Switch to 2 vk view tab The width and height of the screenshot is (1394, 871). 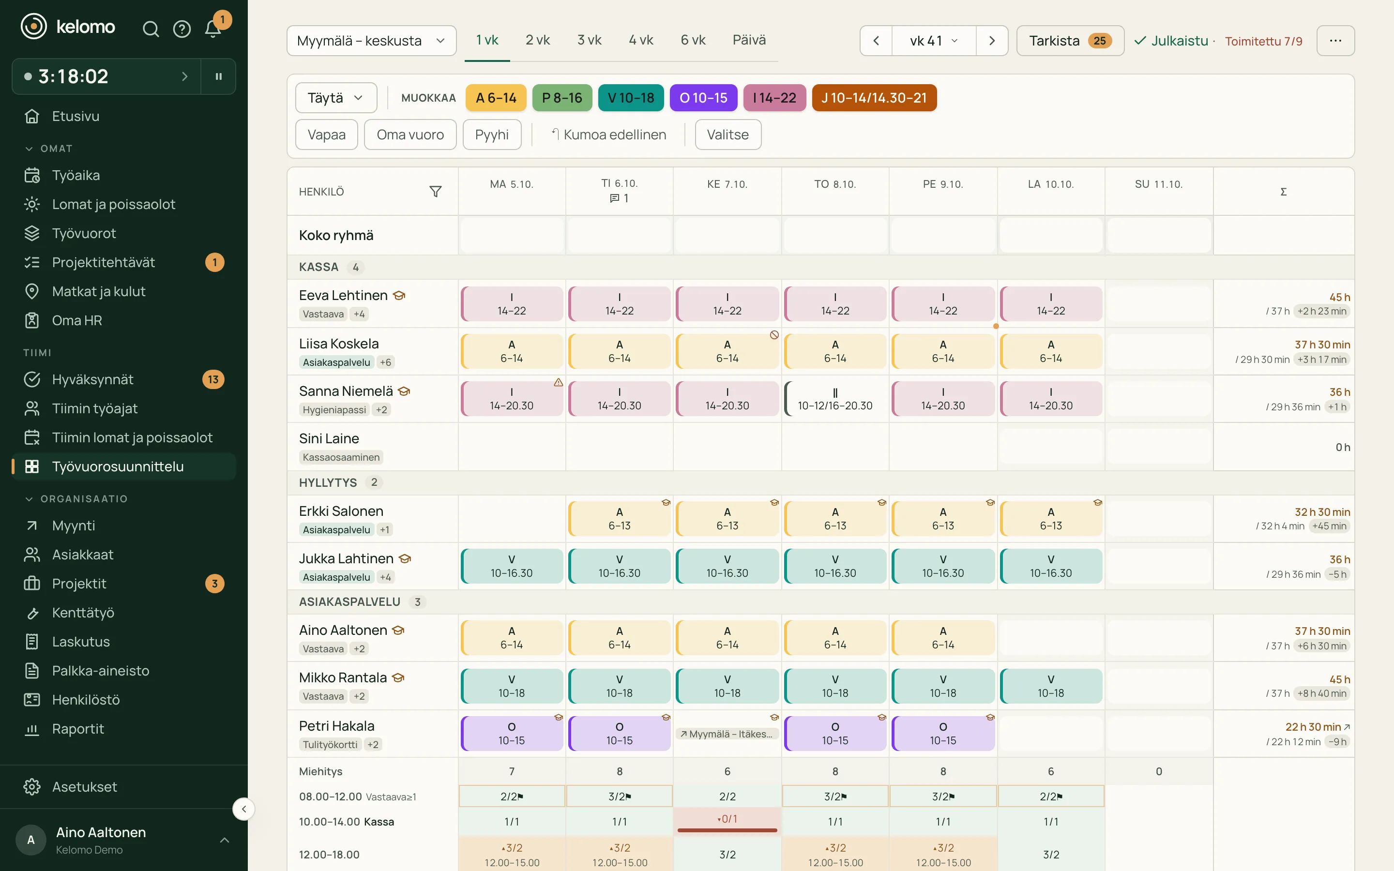[537, 40]
